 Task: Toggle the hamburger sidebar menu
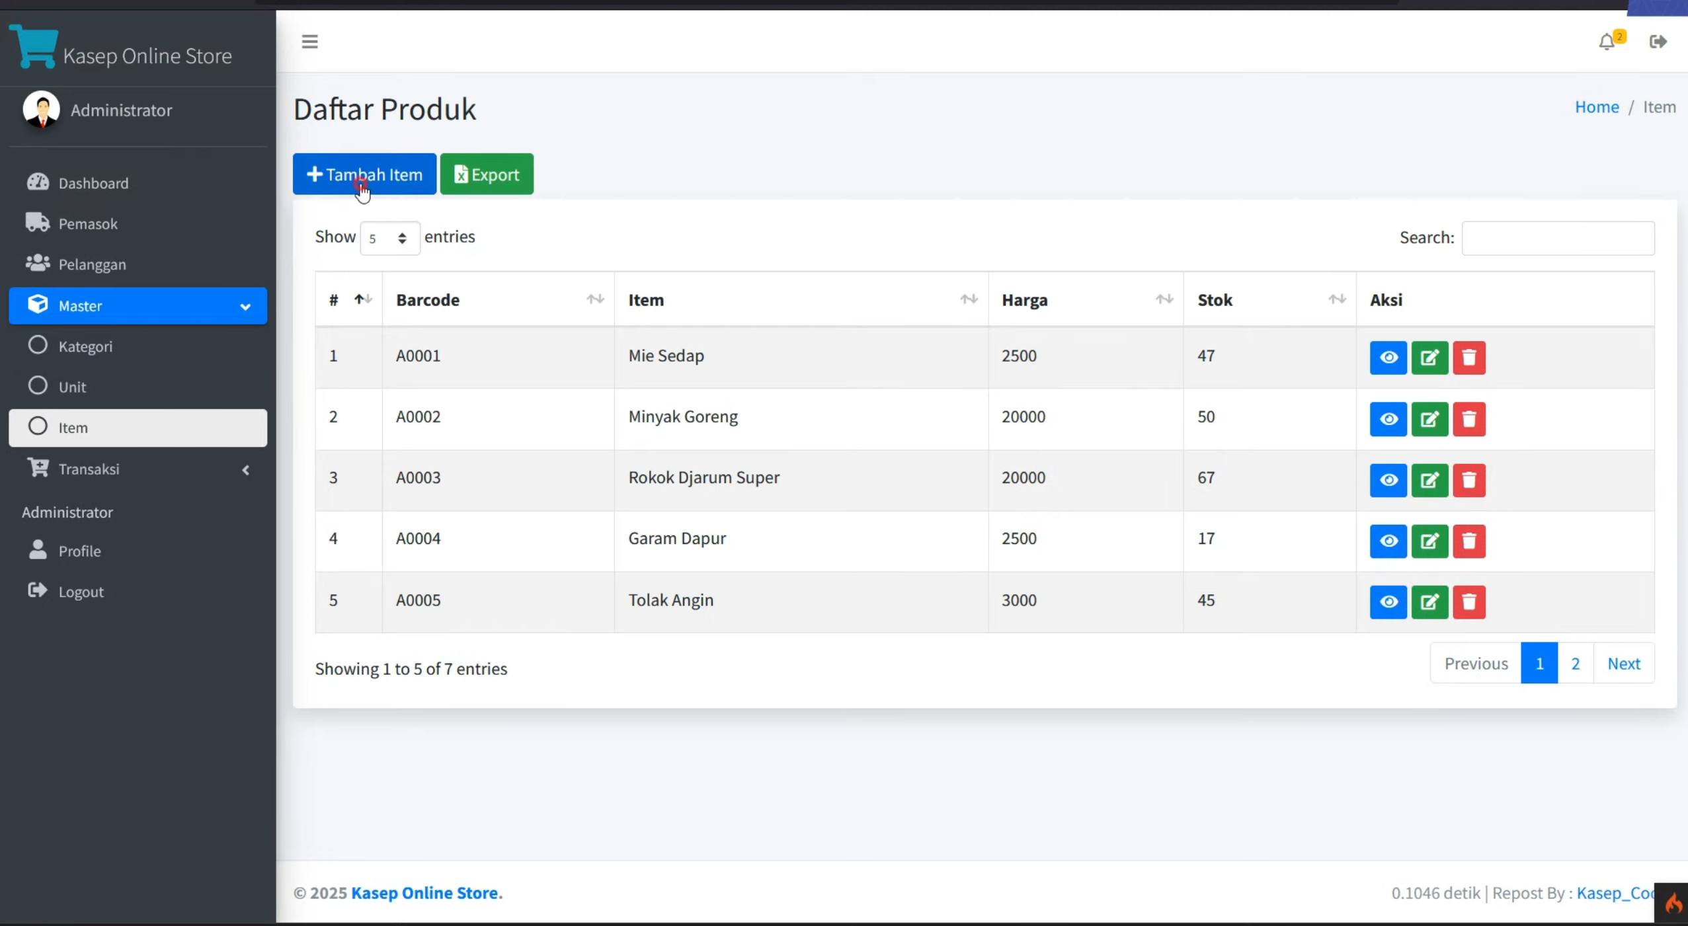pos(309,42)
